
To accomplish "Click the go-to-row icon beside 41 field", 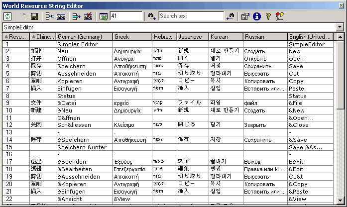I will pyautogui.click(x=104, y=16).
